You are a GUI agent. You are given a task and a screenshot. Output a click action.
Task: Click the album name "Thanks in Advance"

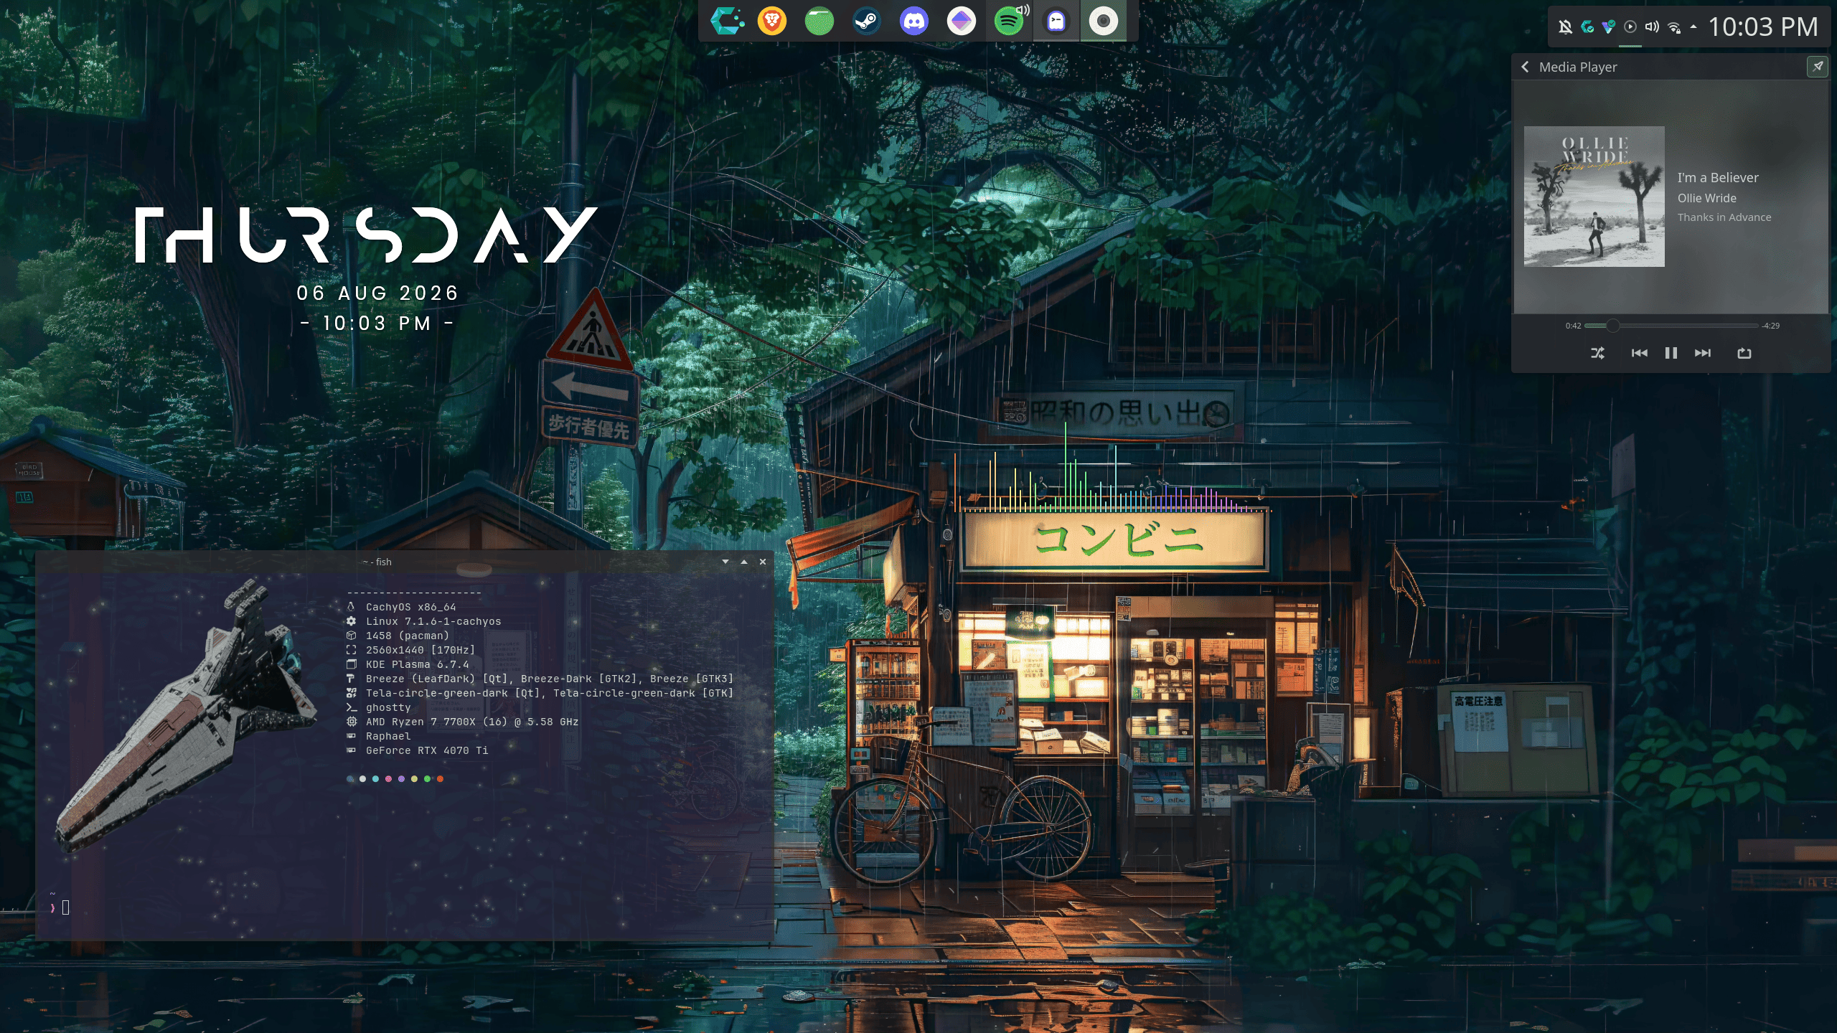point(1724,217)
